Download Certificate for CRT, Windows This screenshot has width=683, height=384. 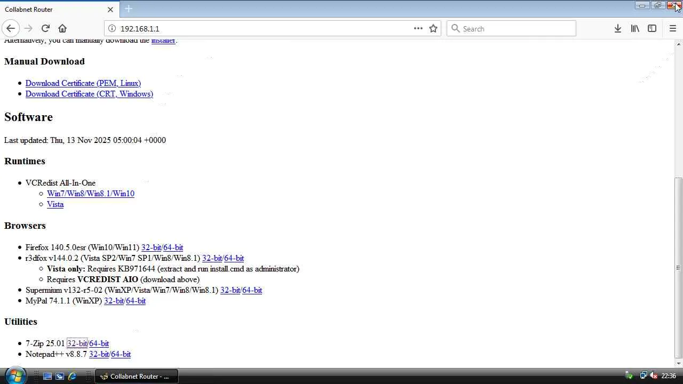pos(89,94)
